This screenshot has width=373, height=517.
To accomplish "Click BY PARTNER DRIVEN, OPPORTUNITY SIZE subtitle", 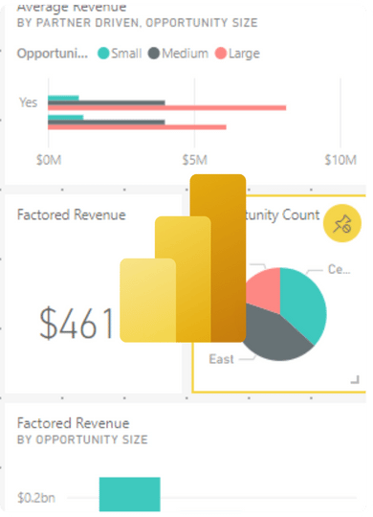I will click(x=138, y=23).
